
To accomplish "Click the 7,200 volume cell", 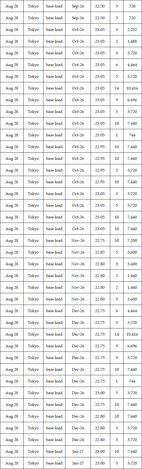I will (132, 240).
